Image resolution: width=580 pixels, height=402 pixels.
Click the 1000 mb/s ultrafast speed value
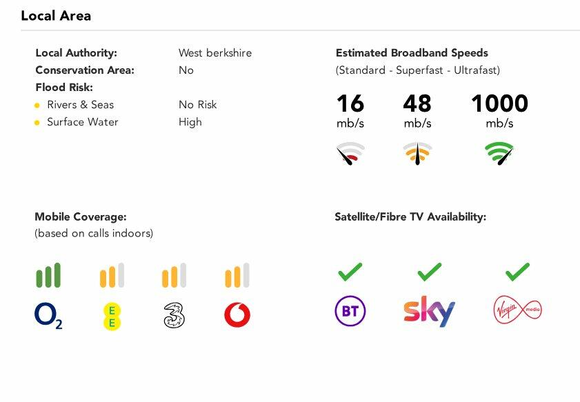(x=499, y=104)
